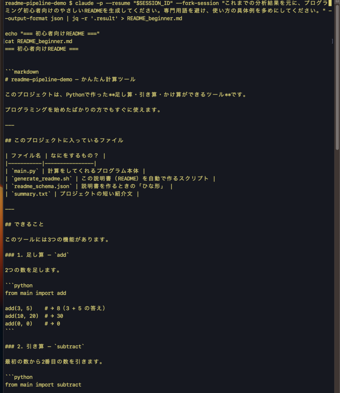Click the ```markdown code fence line
This screenshot has width=340, height=393.
click(22, 72)
